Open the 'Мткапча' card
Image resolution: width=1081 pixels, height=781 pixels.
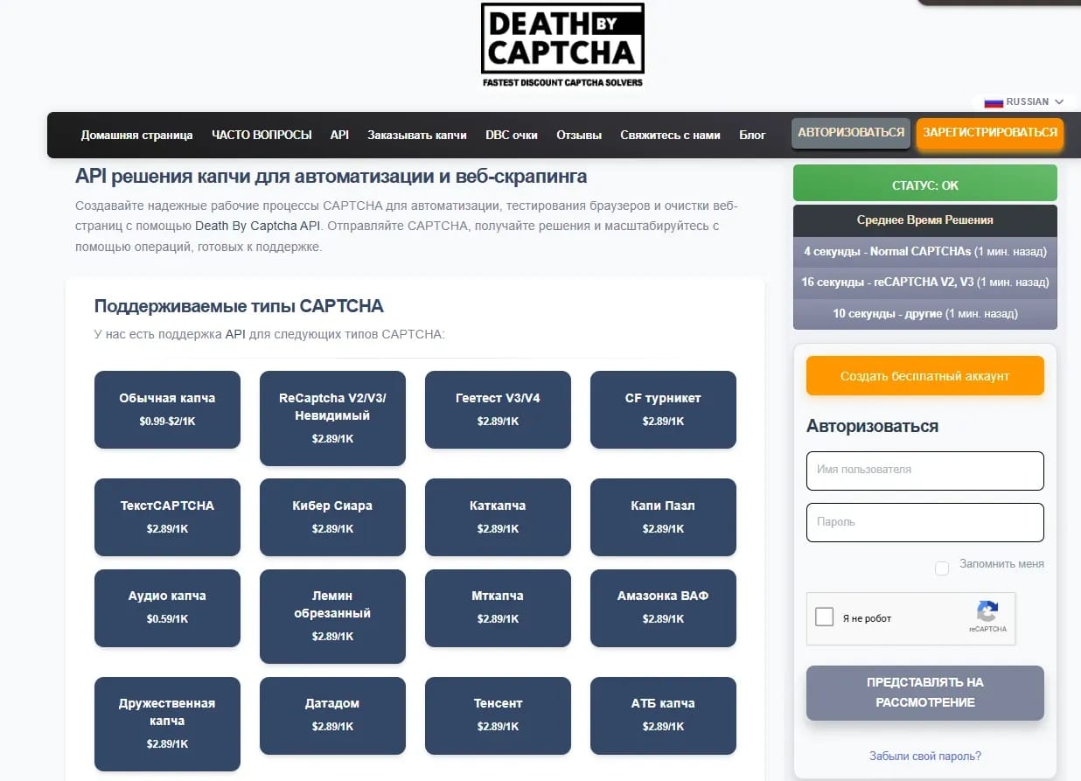pos(498,608)
